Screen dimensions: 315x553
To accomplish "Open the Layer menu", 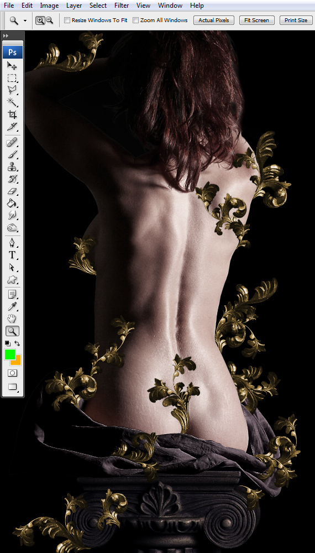I will coord(74,6).
